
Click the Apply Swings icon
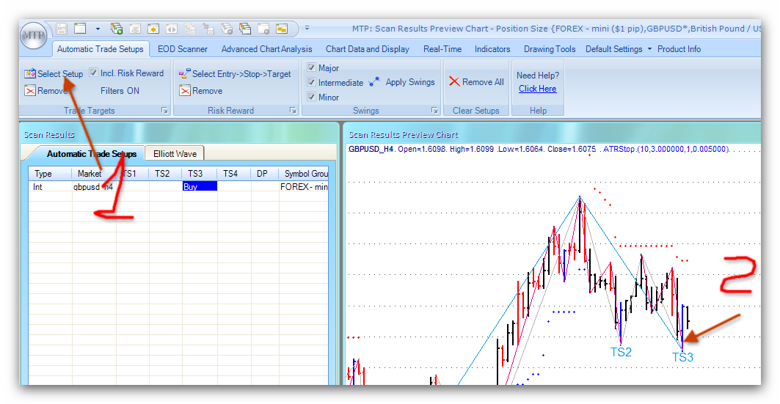point(374,82)
